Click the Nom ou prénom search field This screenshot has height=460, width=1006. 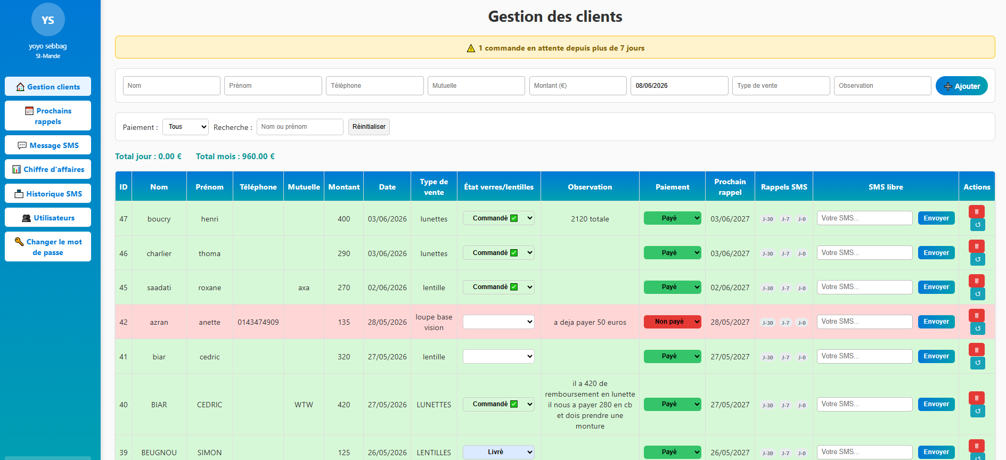pyautogui.click(x=300, y=127)
